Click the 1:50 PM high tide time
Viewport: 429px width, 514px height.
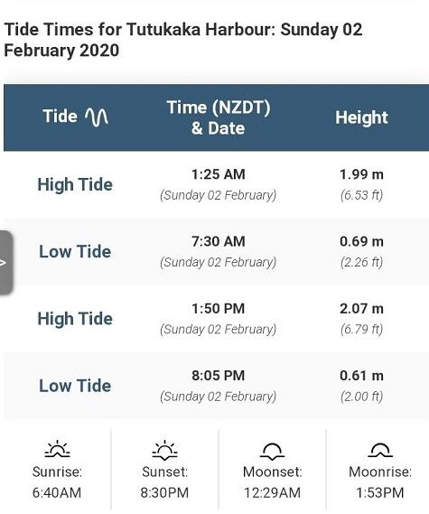(x=219, y=309)
